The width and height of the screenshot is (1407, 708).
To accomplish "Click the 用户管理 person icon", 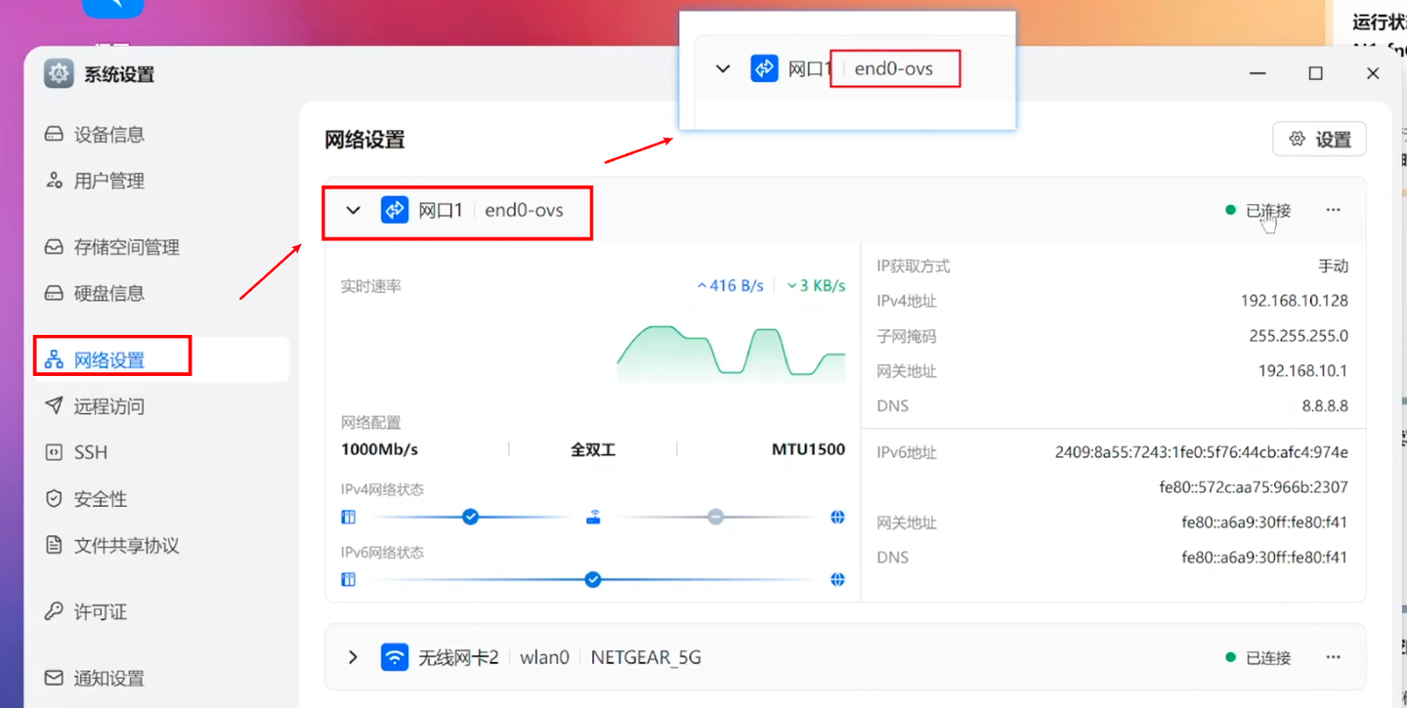I will click(x=54, y=181).
